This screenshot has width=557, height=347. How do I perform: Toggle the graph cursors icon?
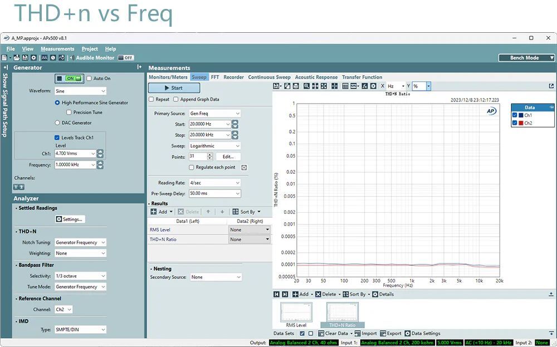[x=334, y=86]
